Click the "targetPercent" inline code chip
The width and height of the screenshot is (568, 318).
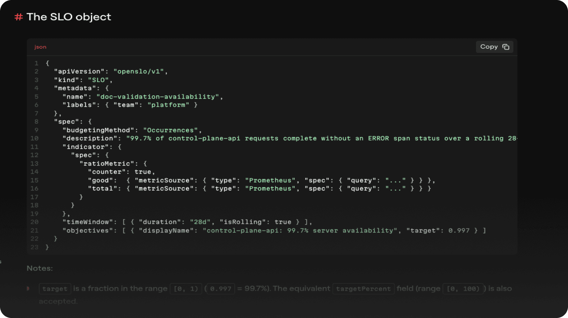pos(363,289)
